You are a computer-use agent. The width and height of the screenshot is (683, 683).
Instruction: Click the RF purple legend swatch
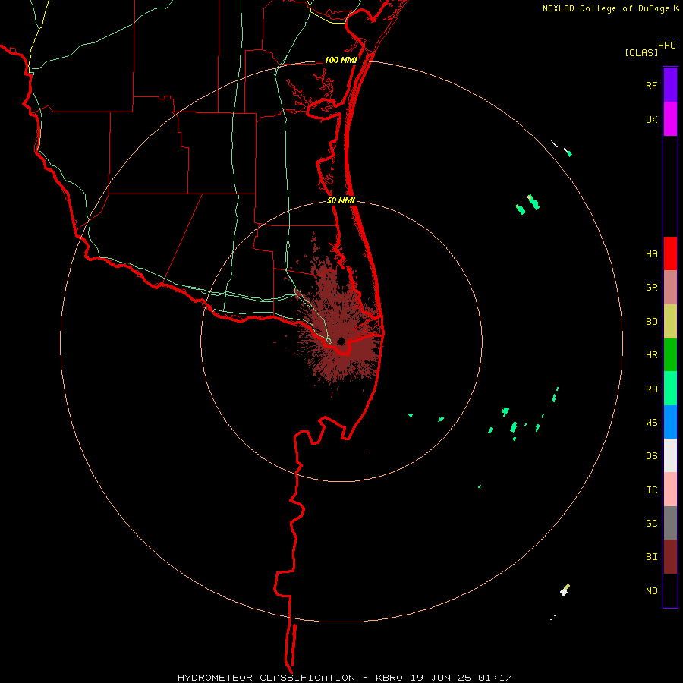tap(670, 85)
